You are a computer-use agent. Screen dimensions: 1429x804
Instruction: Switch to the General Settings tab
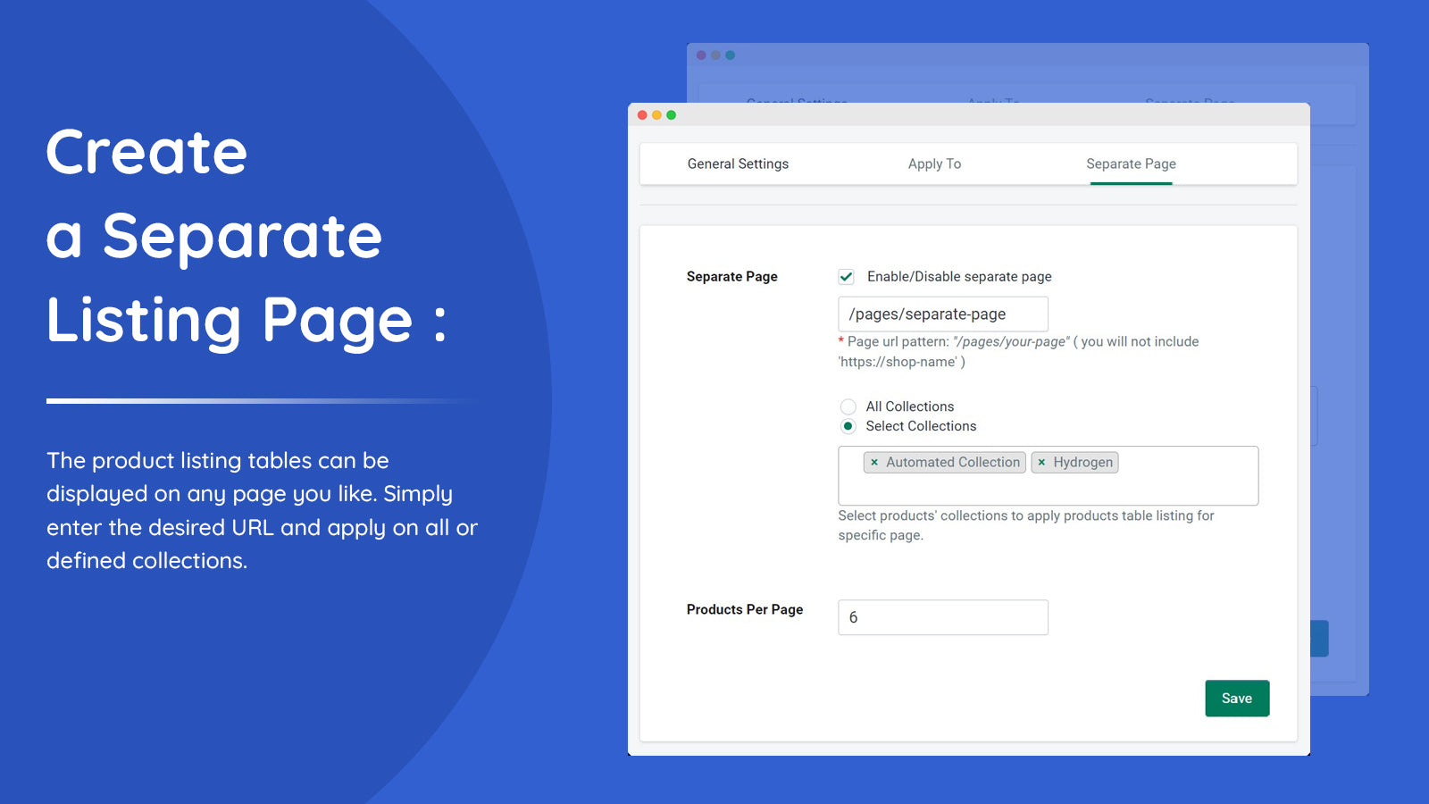tap(737, 163)
